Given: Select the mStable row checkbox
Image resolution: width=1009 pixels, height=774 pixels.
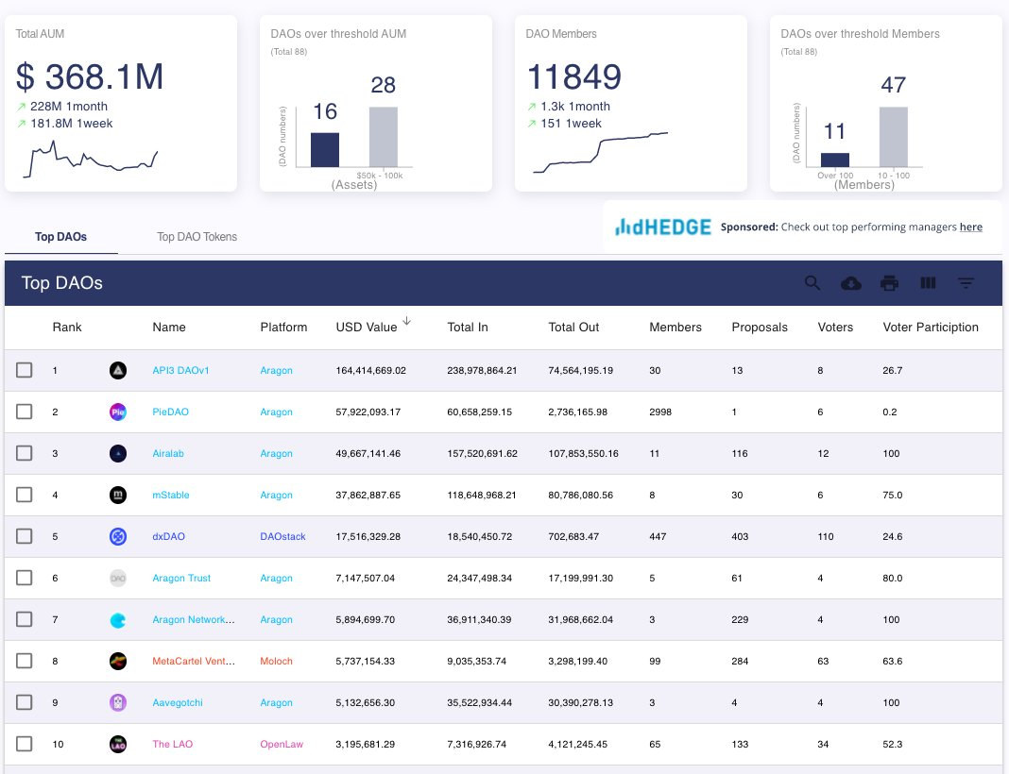Looking at the screenshot, I should click(x=25, y=495).
